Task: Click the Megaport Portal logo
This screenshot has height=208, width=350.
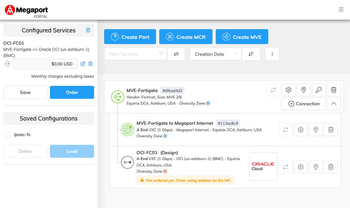Action: [x=26, y=11]
